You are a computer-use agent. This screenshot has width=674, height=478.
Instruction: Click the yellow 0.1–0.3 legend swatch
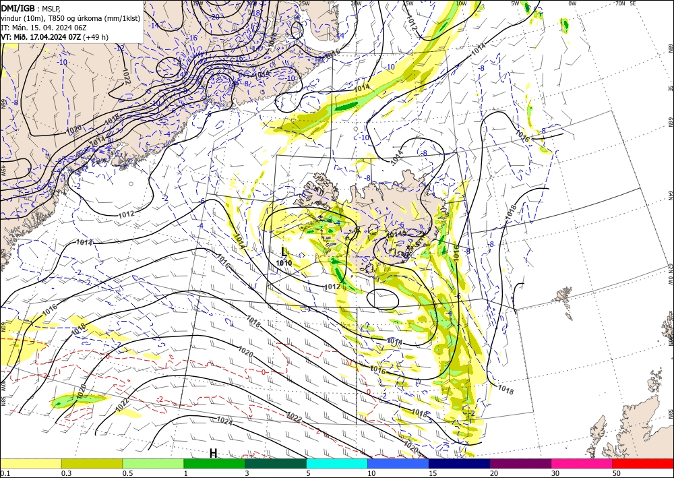coord(30,463)
